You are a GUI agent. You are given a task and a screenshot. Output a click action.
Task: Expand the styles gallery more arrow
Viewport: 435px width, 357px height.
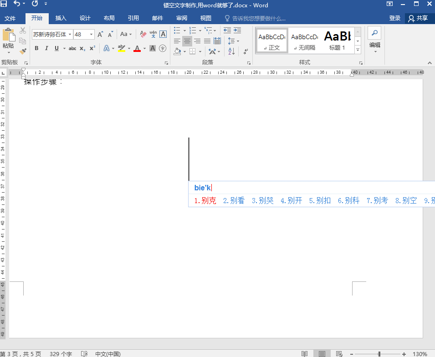tap(358, 50)
